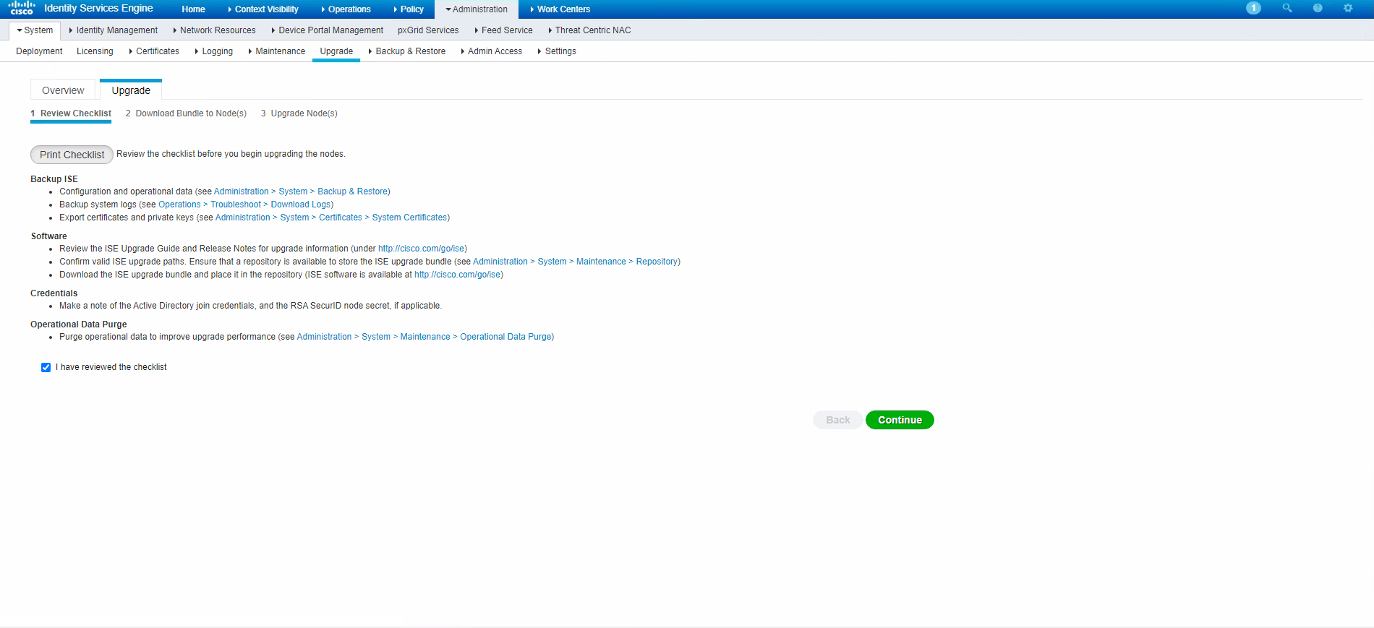
Task: Collapse the Administration menu
Action: (x=477, y=9)
